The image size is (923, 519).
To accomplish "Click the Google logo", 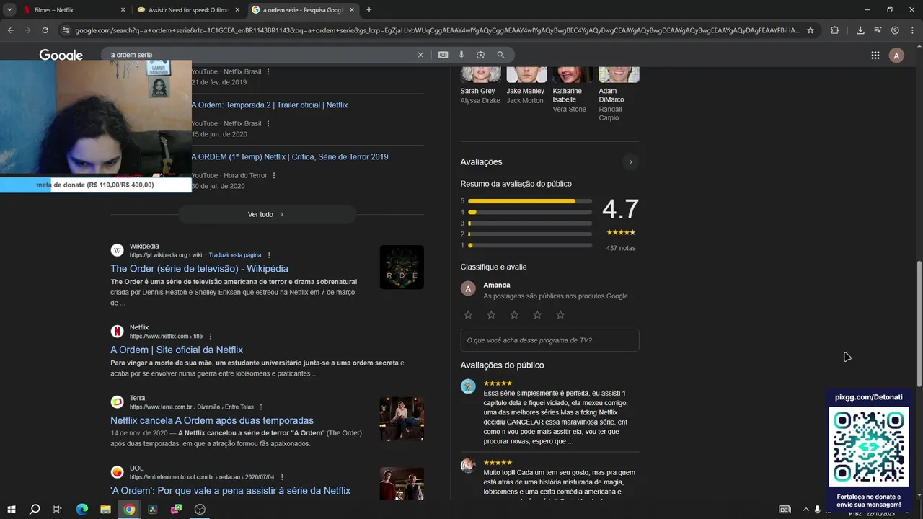I will click(61, 56).
